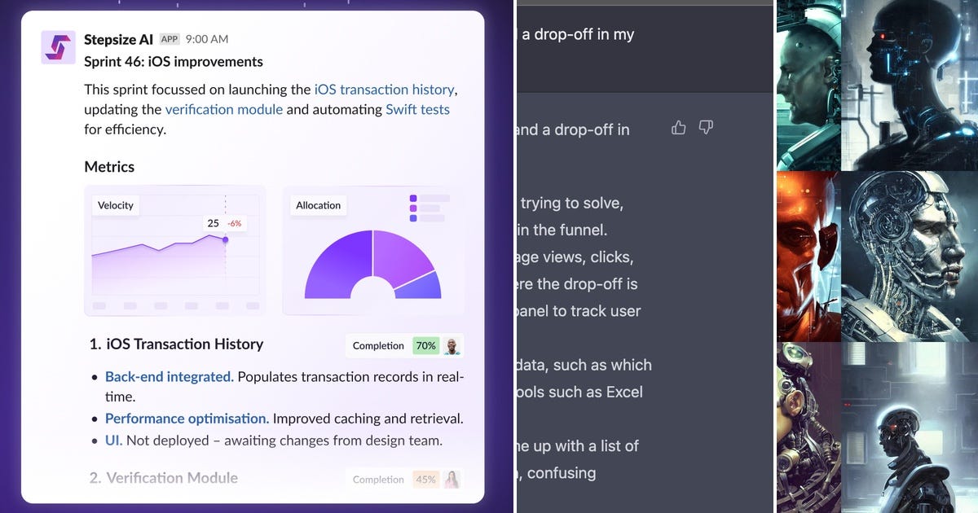Select the Allocation chart label
This screenshot has height=513, width=978.
tap(318, 205)
